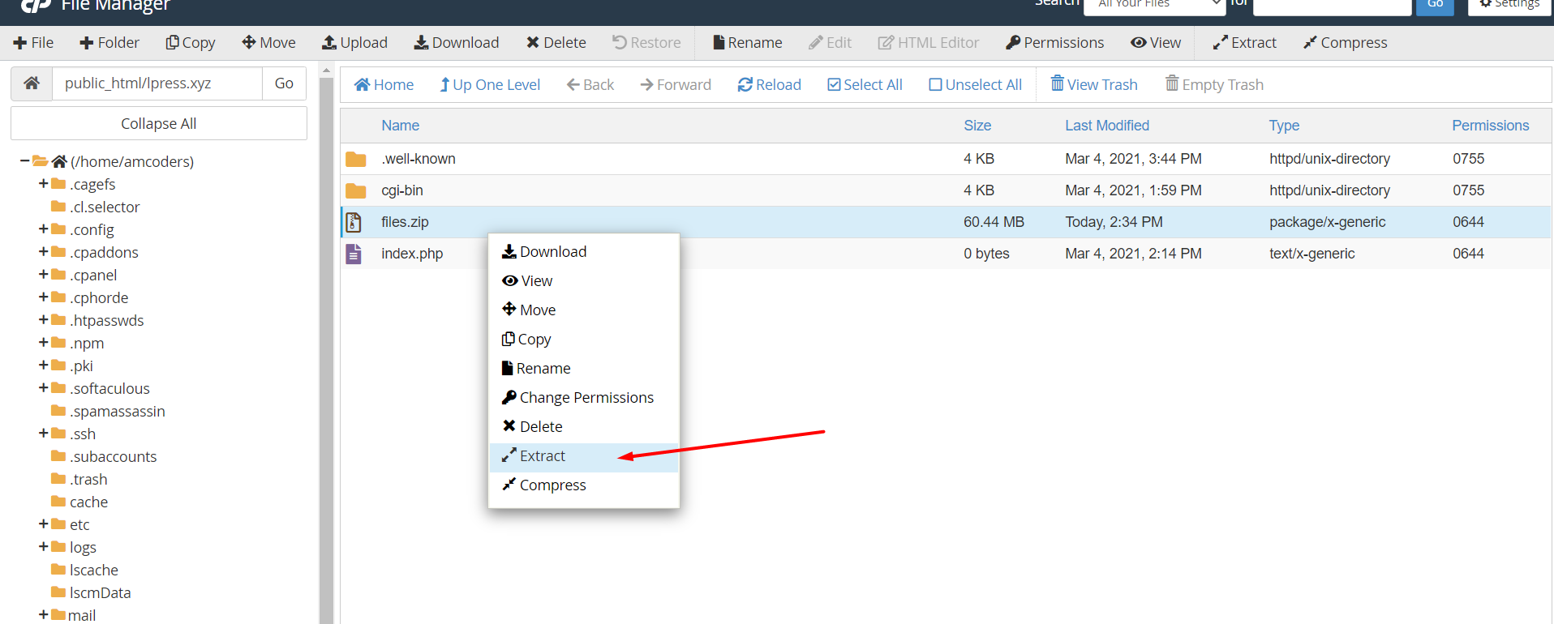This screenshot has height=624, width=1554.
Task: Click the files.zip archive file icon
Action: (x=354, y=222)
